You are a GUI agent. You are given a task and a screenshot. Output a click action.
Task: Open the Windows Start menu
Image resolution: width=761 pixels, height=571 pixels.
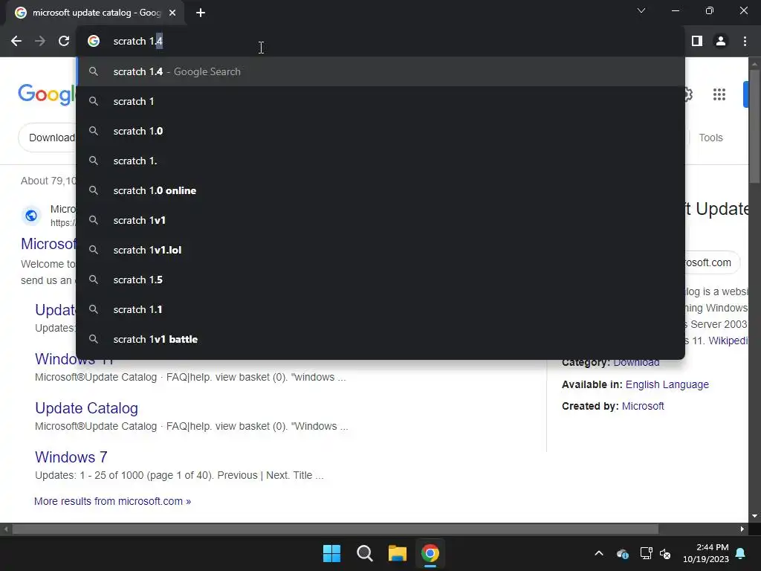(x=332, y=553)
